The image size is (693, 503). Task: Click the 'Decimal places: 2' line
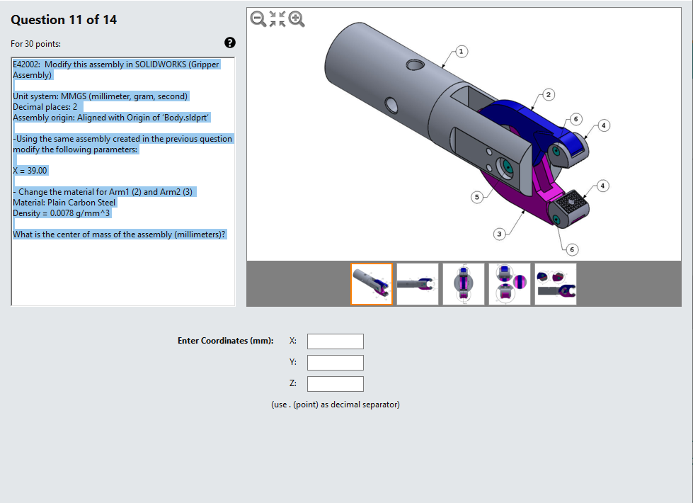coord(45,107)
